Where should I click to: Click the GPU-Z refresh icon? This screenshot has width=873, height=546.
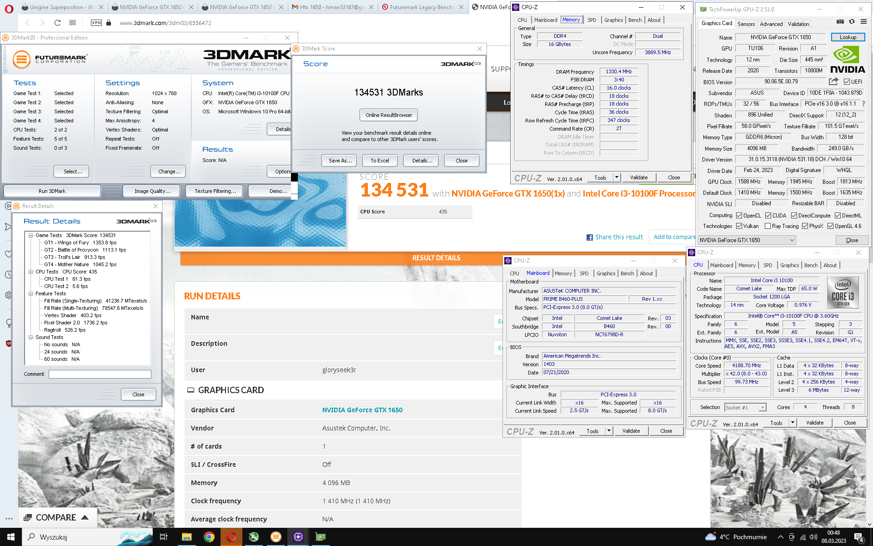[x=852, y=21]
